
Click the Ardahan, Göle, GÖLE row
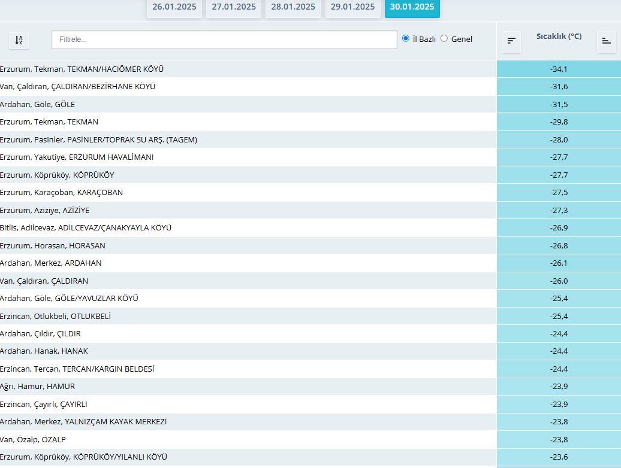(38, 104)
